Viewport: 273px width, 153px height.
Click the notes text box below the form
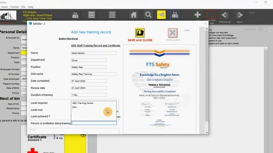[x=74, y=131]
